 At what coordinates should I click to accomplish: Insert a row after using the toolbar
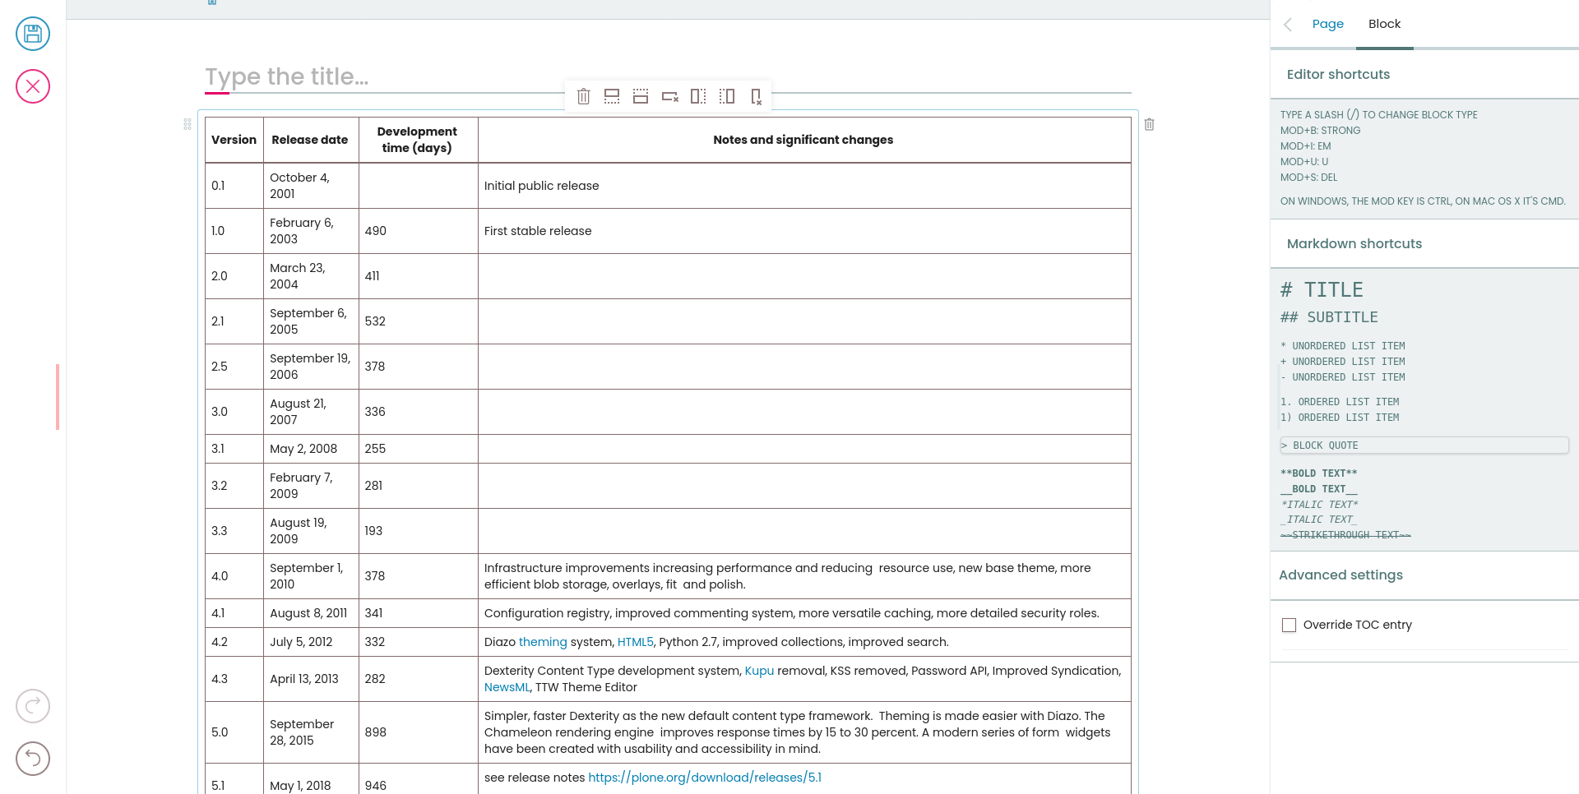click(x=612, y=96)
